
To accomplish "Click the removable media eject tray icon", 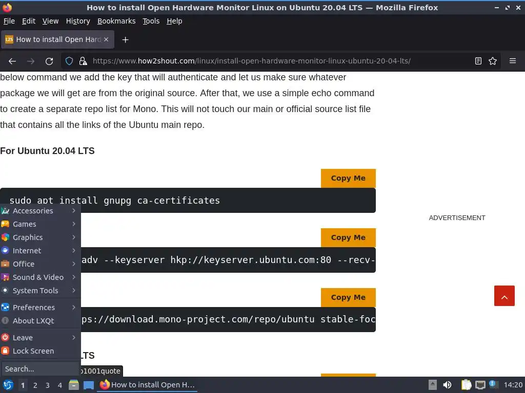I will coord(433,385).
